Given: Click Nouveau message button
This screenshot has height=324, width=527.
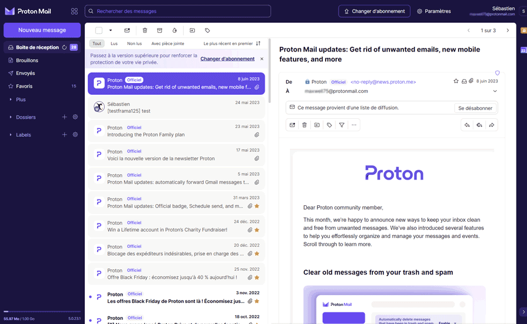Looking at the screenshot, I should point(42,30).
